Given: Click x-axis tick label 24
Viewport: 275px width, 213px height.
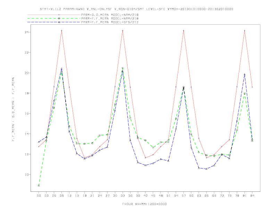Looking at the screenshot, I should (100, 196).
